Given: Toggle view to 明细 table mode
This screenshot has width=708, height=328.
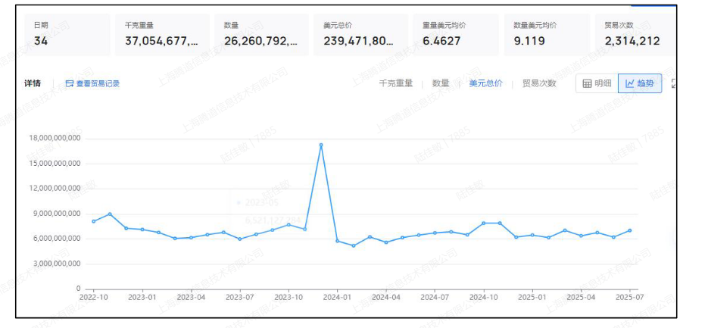Looking at the screenshot, I should click(x=597, y=83).
